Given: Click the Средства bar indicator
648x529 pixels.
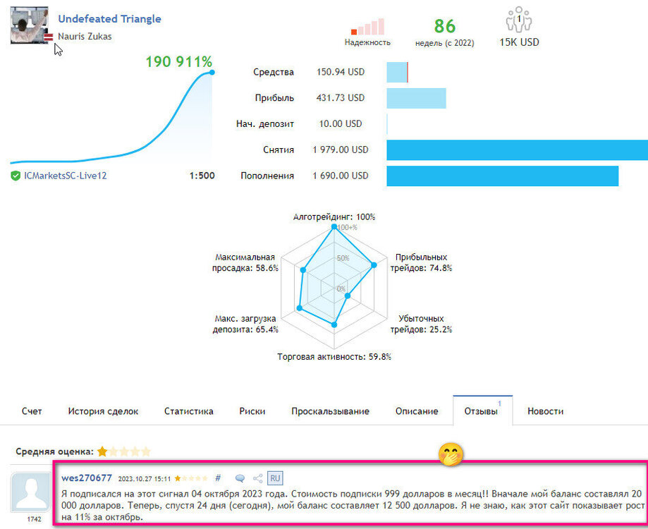Looking at the screenshot, I should click(x=398, y=73).
